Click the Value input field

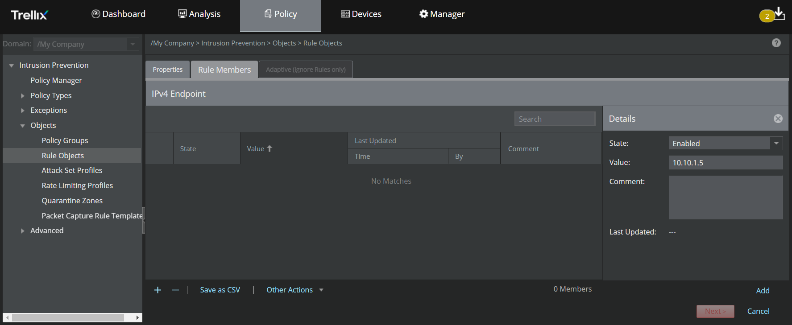726,162
